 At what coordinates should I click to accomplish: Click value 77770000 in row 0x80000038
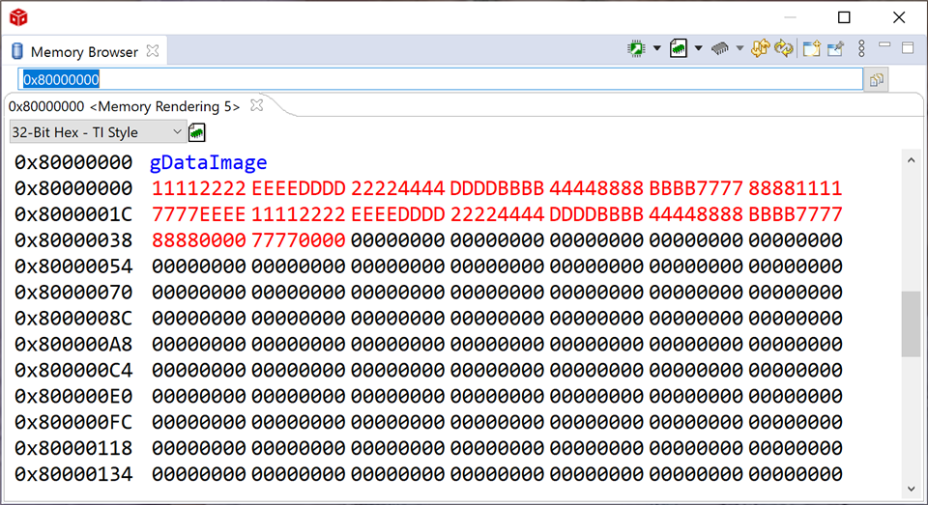click(299, 240)
